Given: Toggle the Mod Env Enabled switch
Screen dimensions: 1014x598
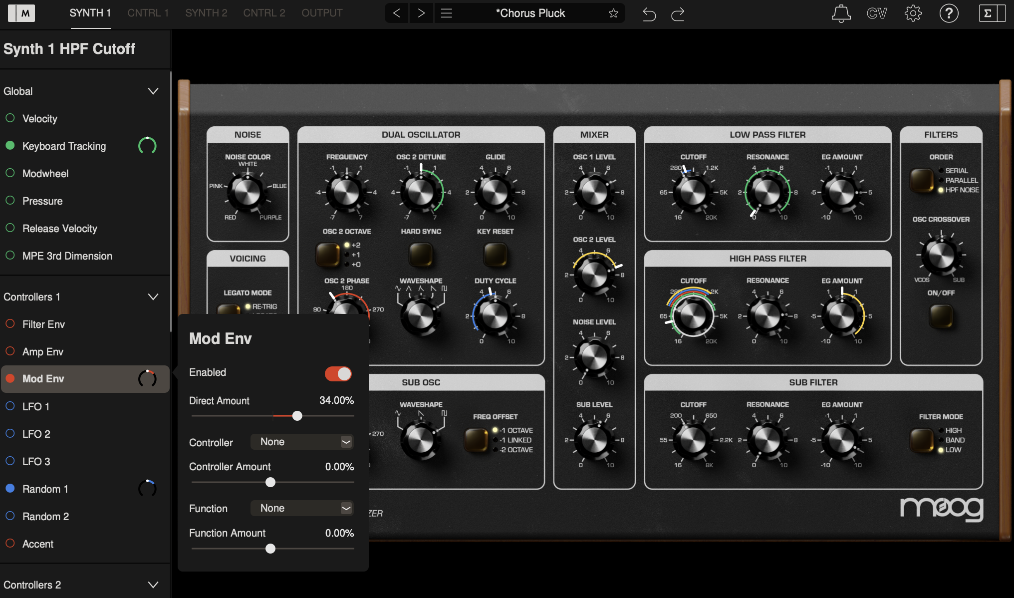Looking at the screenshot, I should (338, 374).
